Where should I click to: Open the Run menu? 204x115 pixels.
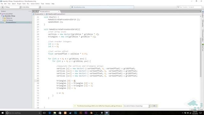point(28,4)
